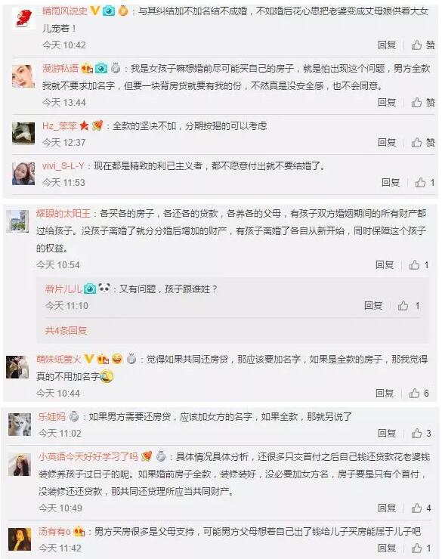Screen dimensions: 442x559
Task: Open username 小英语今天好好学习了吗
Action: click(88, 457)
